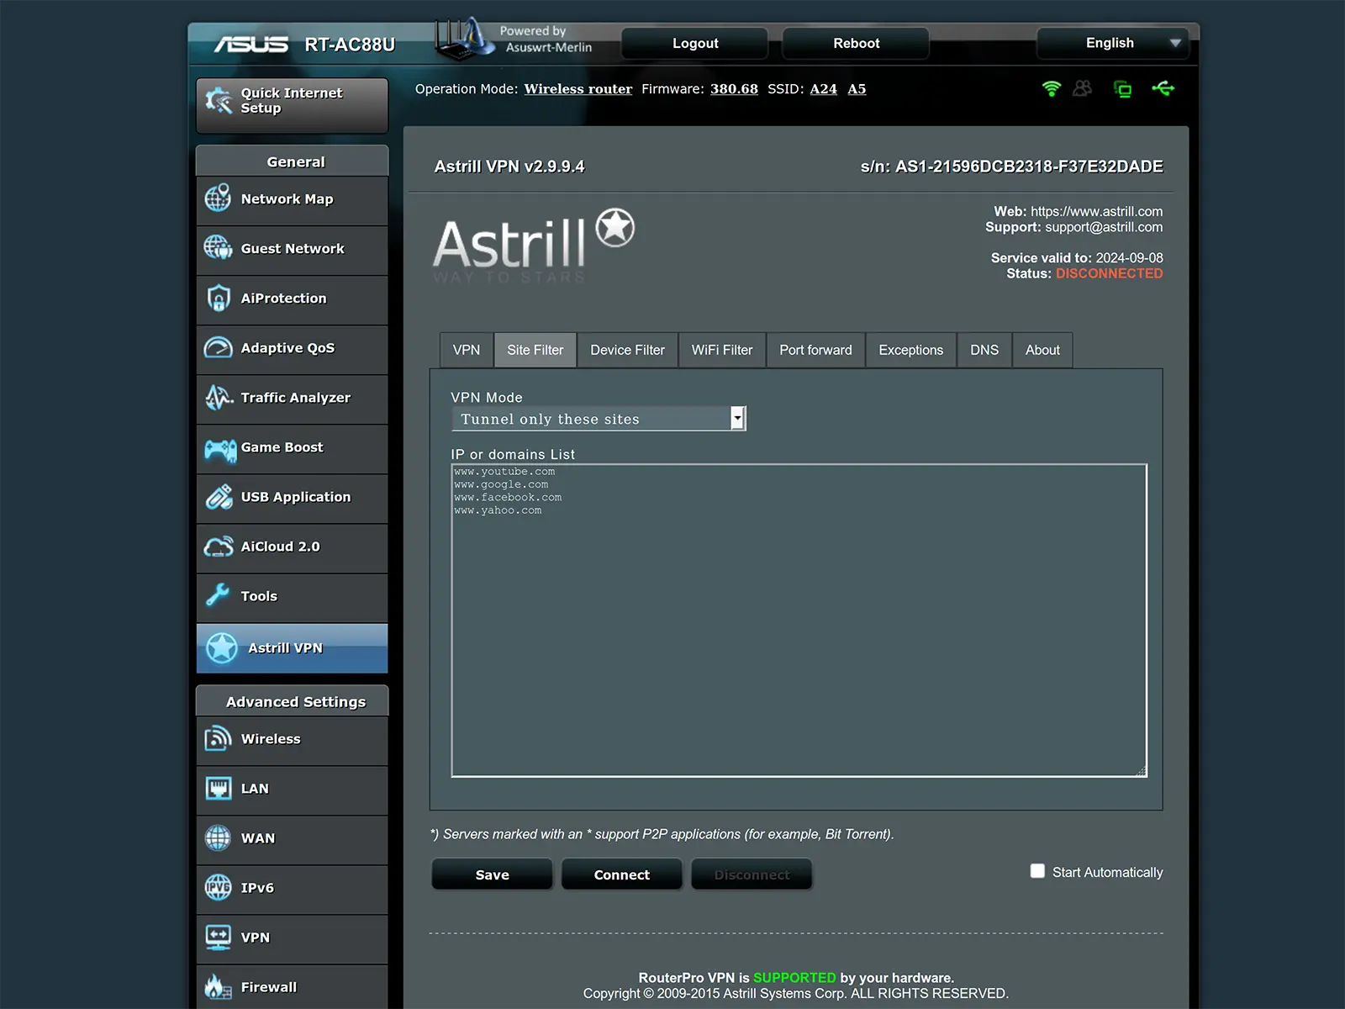Click the Adaptive QoS gauge icon

pos(219,347)
